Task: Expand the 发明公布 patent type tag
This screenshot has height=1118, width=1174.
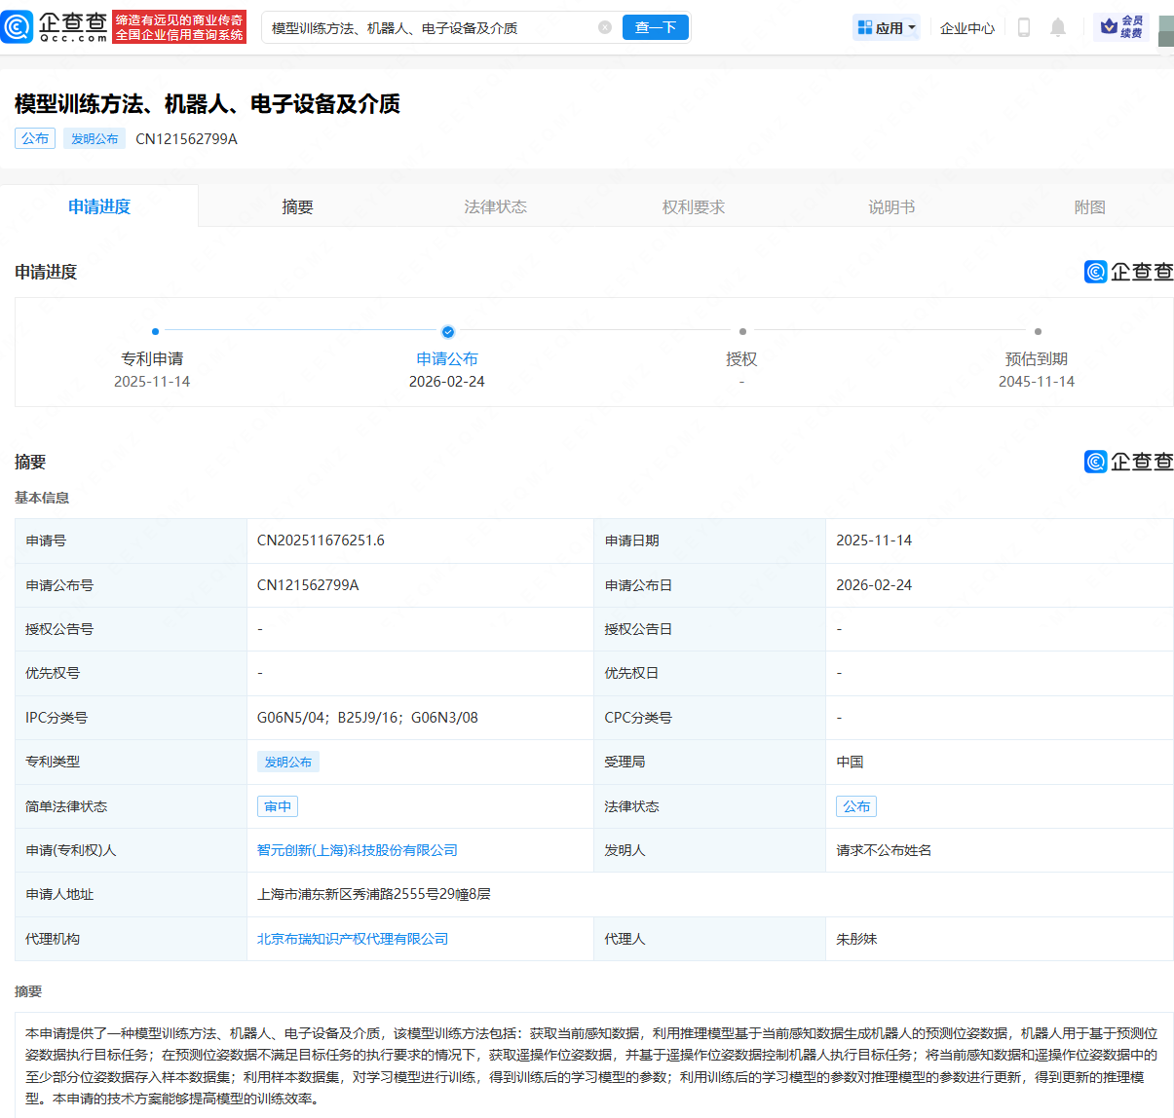Action: point(288,762)
